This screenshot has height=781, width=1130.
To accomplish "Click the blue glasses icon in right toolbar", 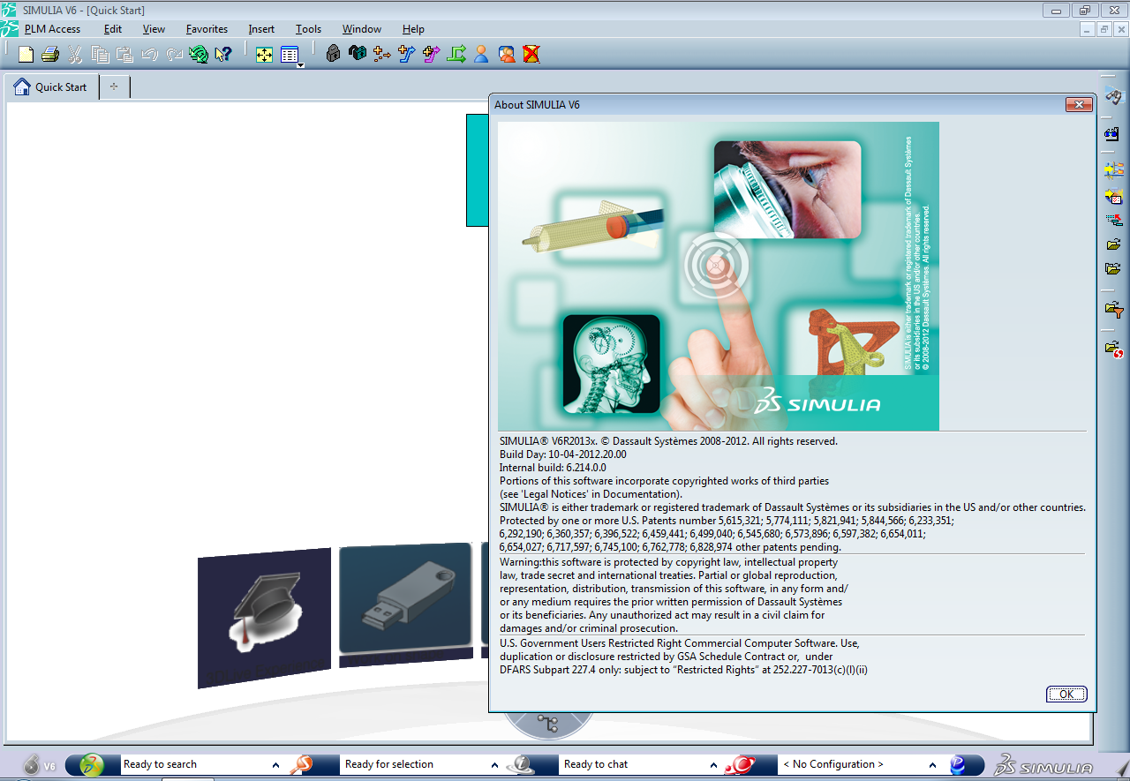I will pyautogui.click(x=1112, y=135).
